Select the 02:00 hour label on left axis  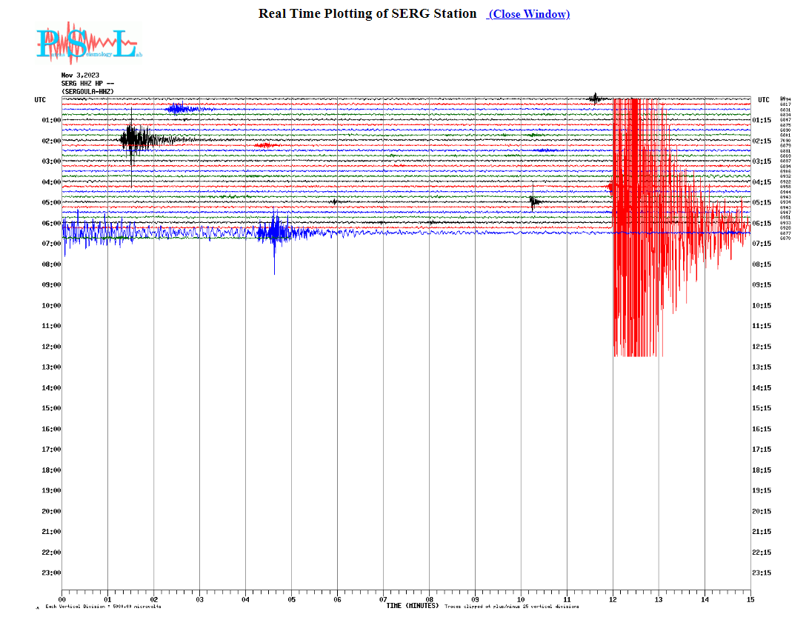tap(51, 141)
